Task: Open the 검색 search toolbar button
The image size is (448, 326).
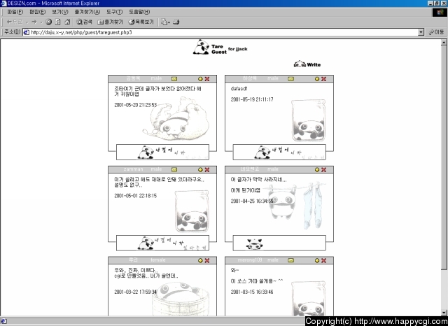Action: 84,22
